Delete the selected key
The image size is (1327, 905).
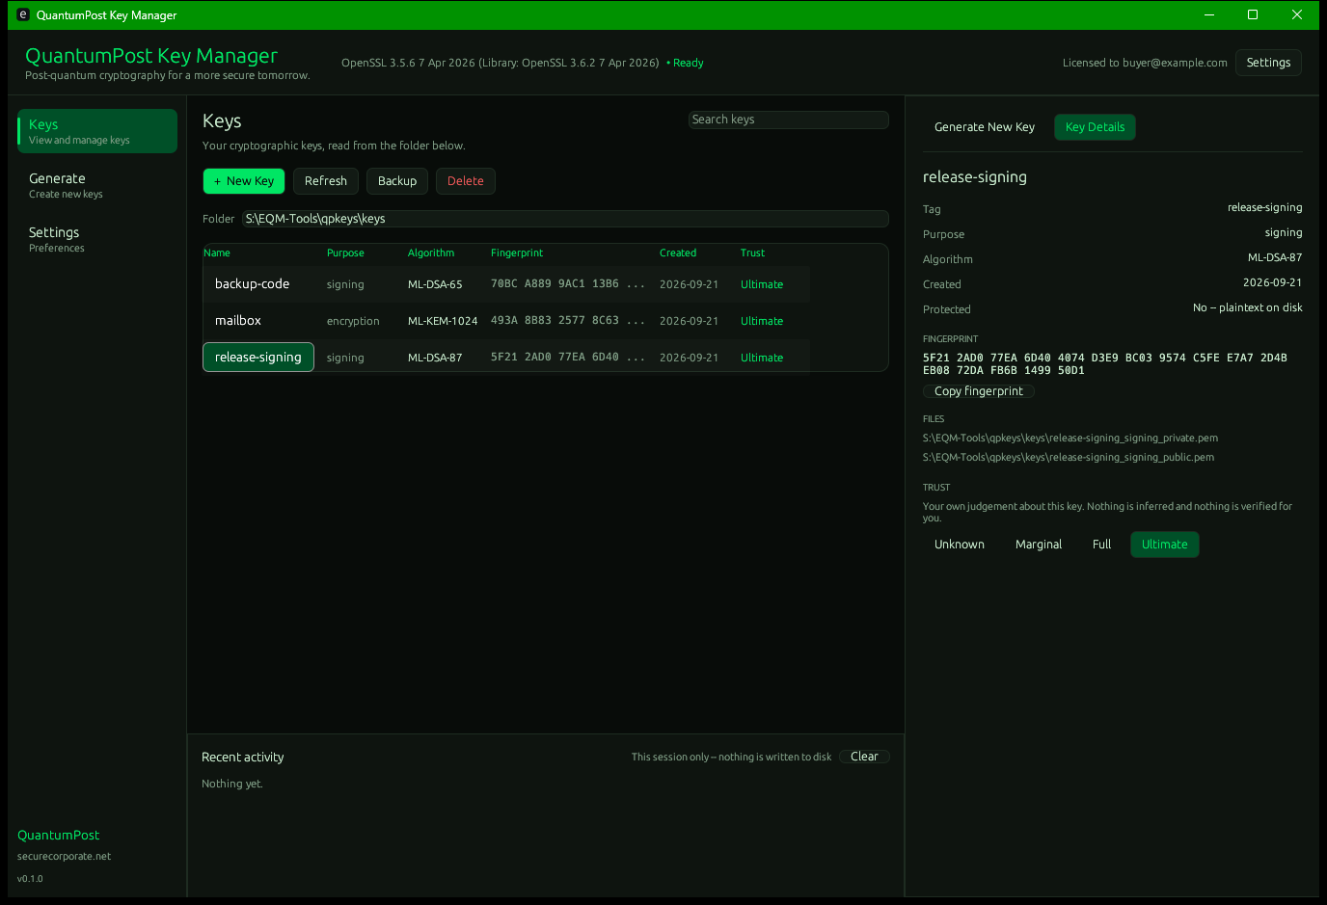click(466, 181)
